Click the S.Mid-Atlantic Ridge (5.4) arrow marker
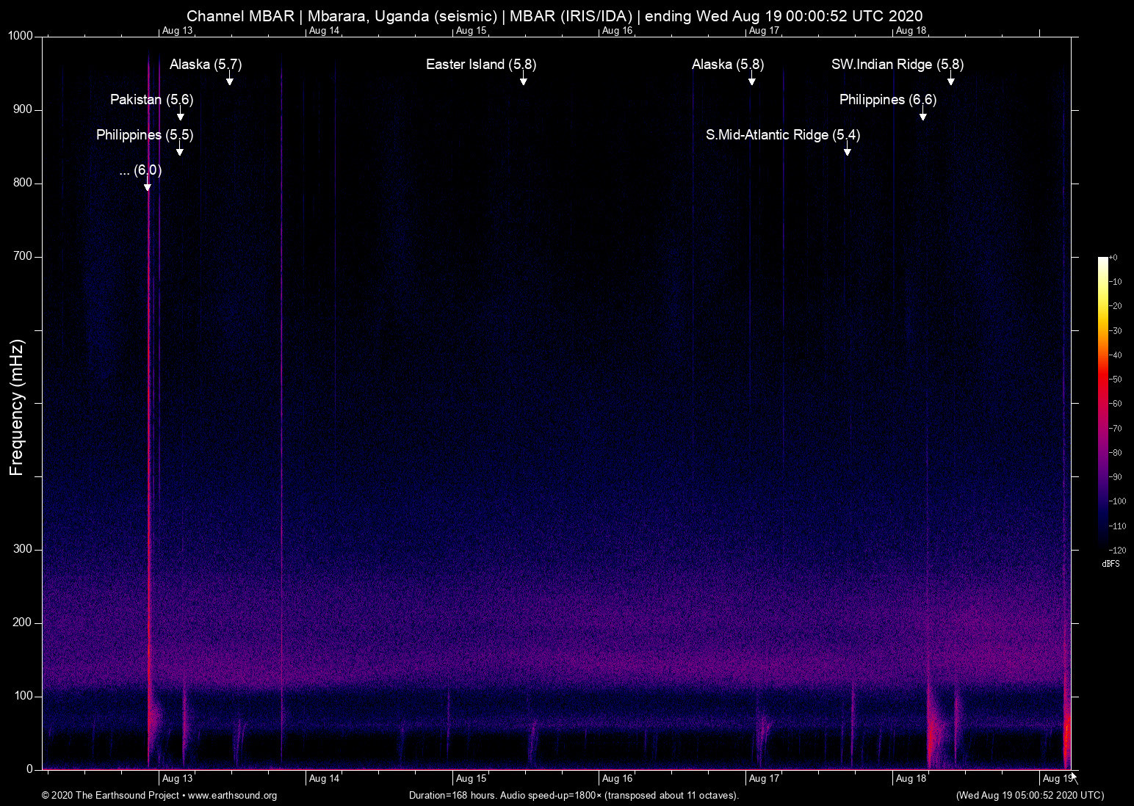The height and width of the screenshot is (806, 1134). (847, 151)
